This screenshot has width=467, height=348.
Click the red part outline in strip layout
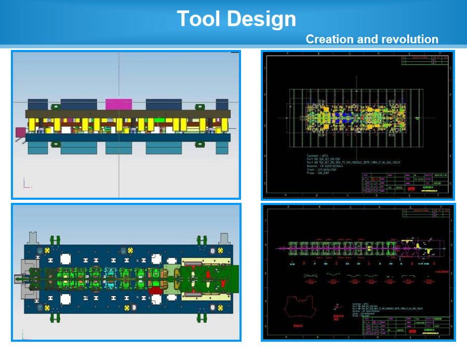299,308
